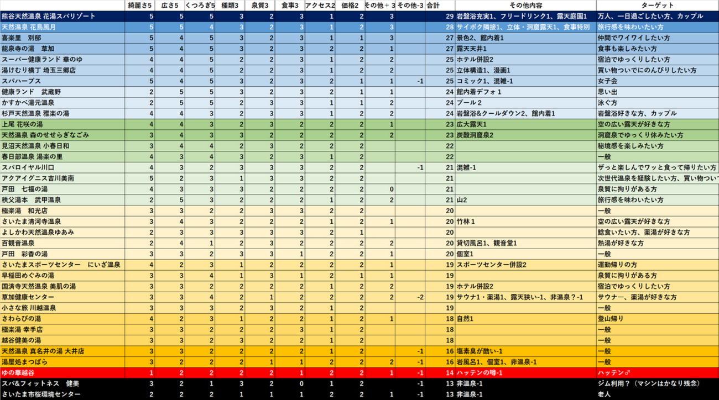719x400 pixels.
Task: Select the 熊谷天然温泉 花湯スパリゾート row name
Action: pos(63,16)
